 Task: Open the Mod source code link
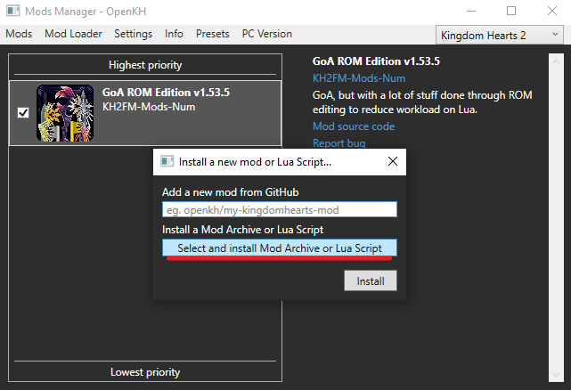353,126
